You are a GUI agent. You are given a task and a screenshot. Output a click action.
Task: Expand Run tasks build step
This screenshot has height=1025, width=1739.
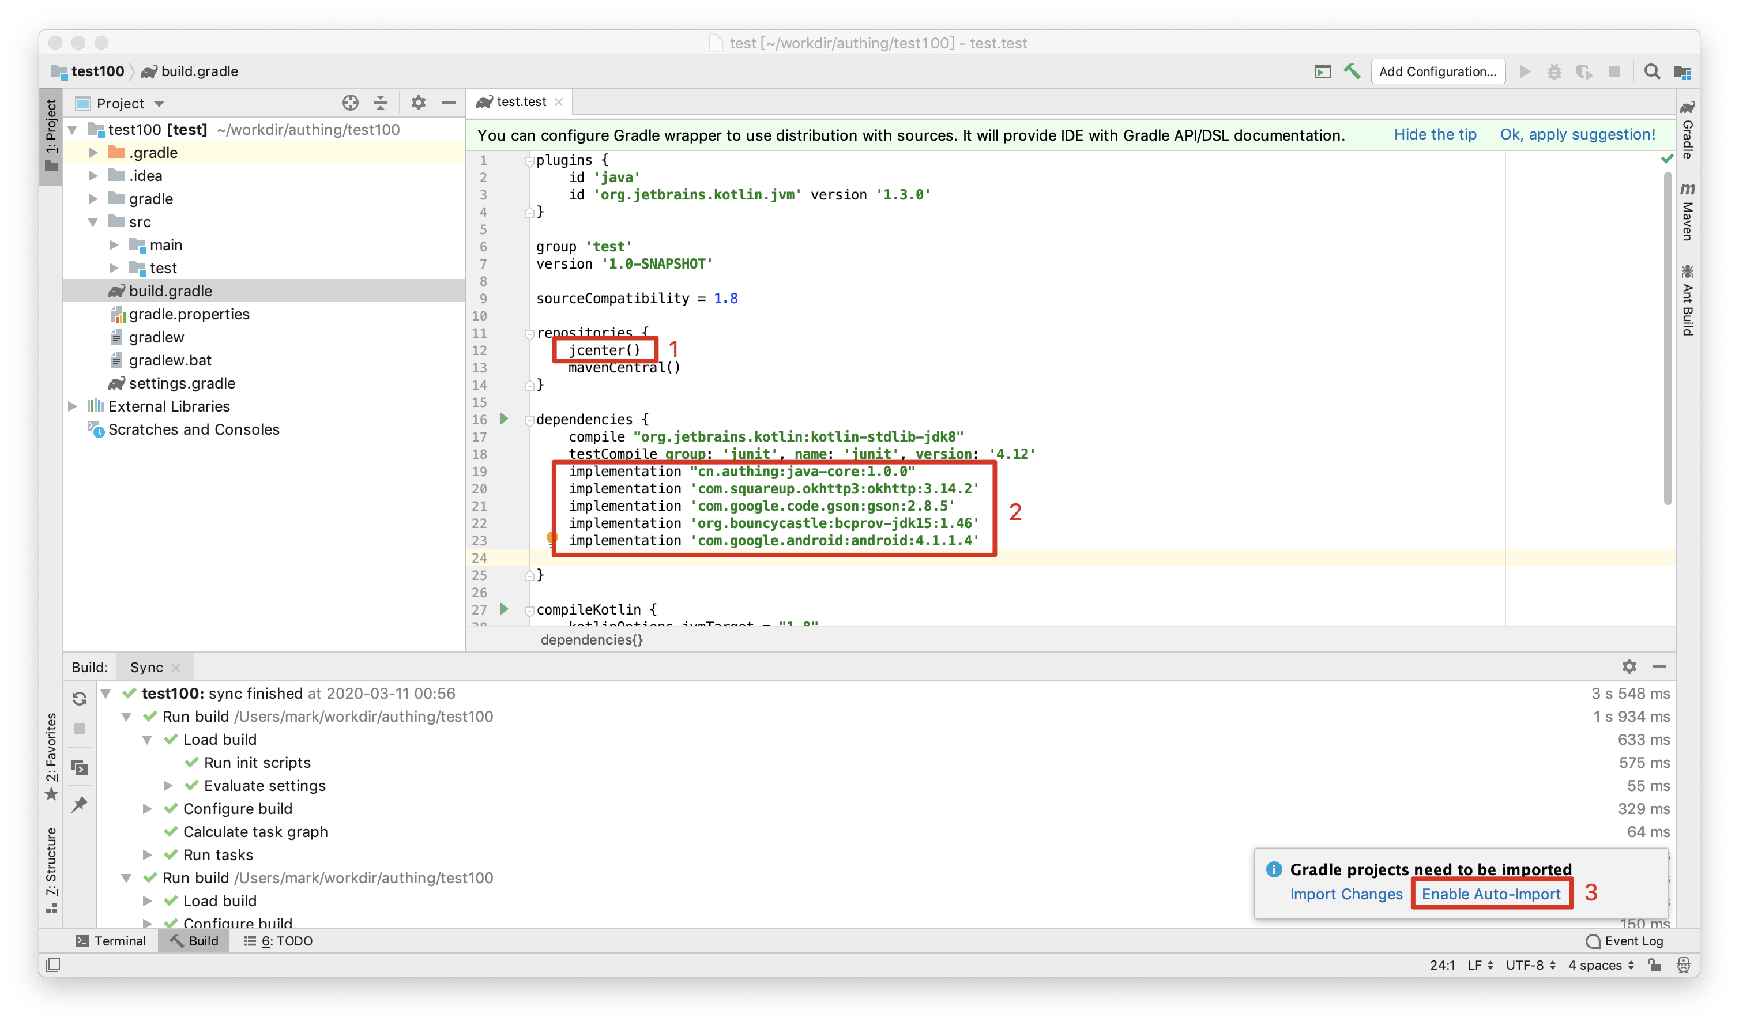pos(147,854)
